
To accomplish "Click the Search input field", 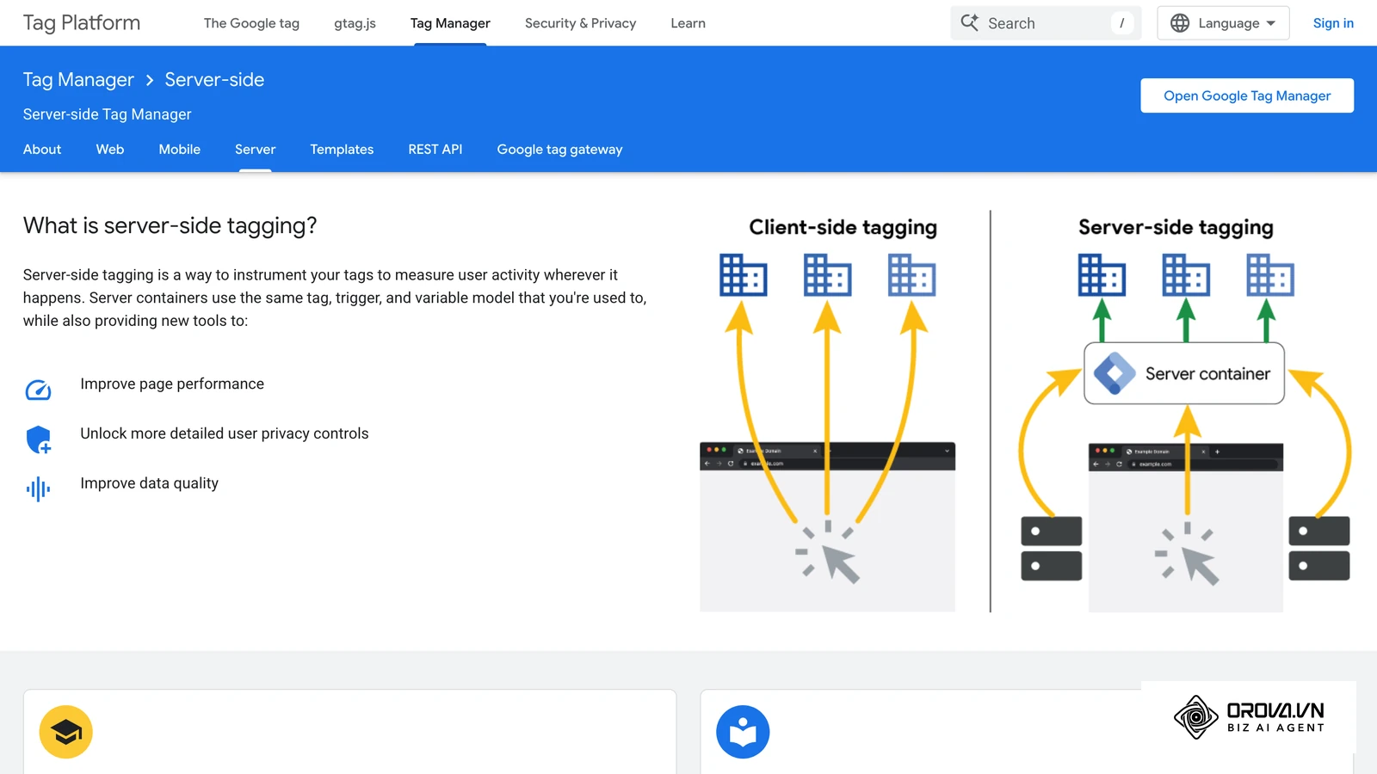I will tap(1046, 23).
